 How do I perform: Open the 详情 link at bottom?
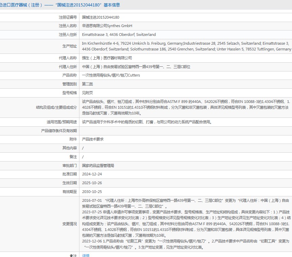[86, 255]
